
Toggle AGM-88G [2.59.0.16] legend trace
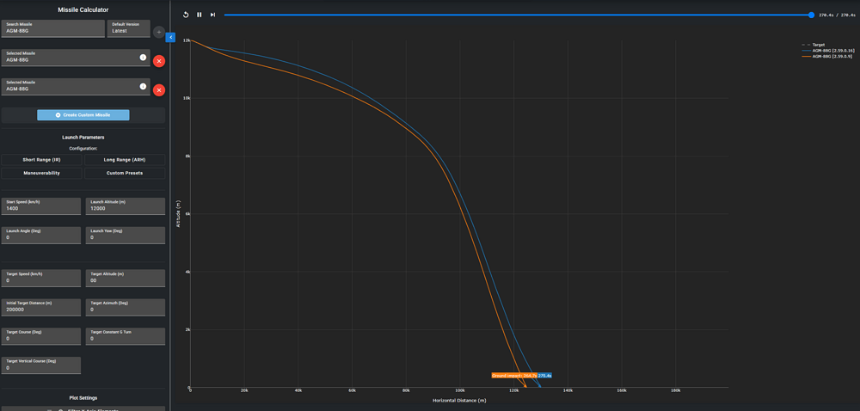[x=827, y=51]
